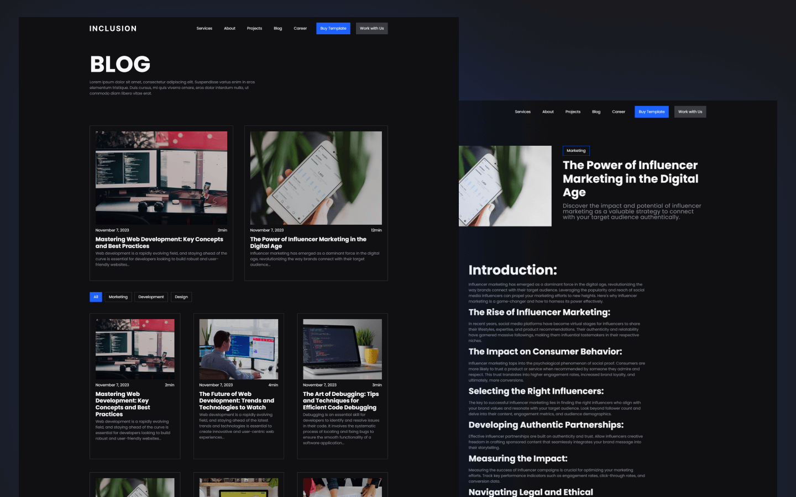This screenshot has width=796, height=497.
Task: Click the Work with Us button
Action: click(x=371, y=28)
